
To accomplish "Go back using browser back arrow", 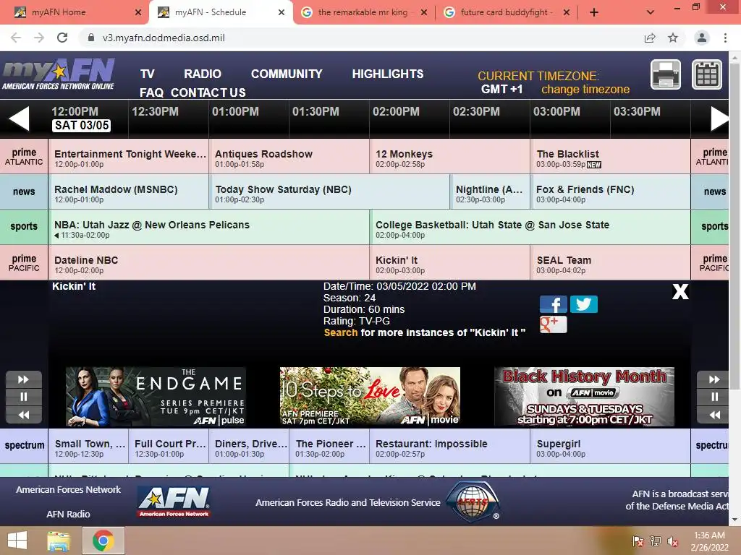I will click(x=16, y=38).
